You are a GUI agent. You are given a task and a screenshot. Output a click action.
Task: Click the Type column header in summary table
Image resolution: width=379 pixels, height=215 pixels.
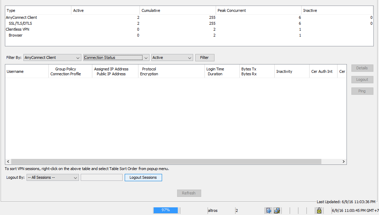[x=38, y=10]
